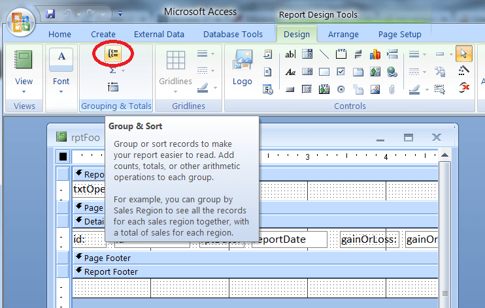
Task: Click the vertical scrollbar up arrow
Action: pos(444,155)
